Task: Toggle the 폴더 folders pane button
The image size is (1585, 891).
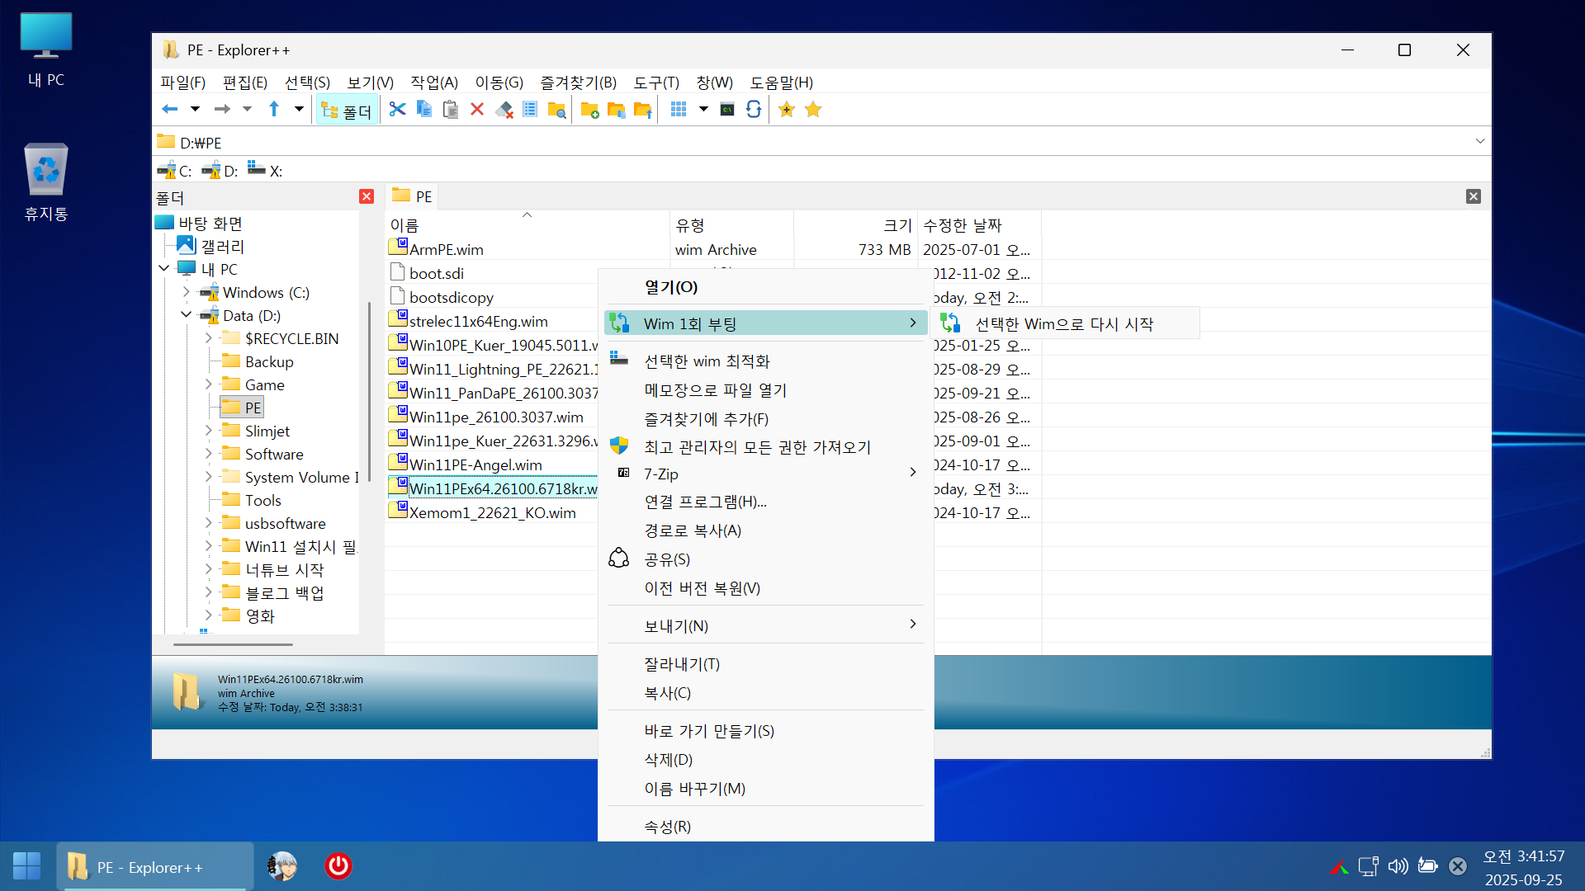Action: (347, 111)
